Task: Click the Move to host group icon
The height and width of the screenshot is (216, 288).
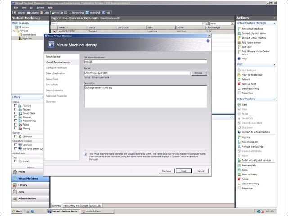Action: 239,75
